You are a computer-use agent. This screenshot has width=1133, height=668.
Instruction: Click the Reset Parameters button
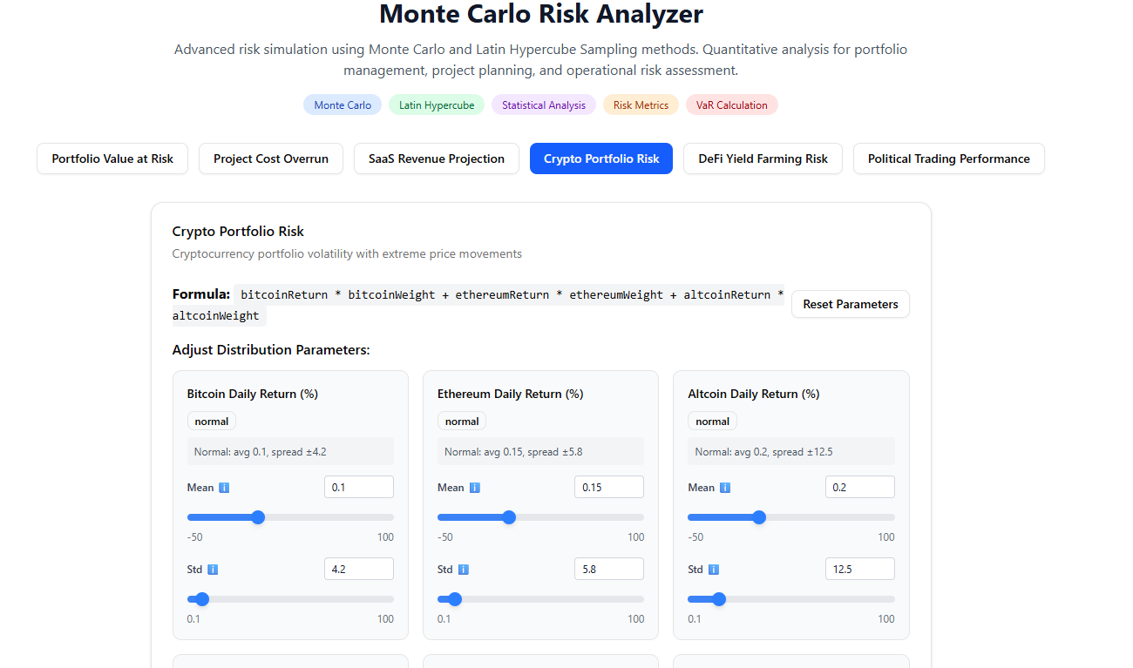[850, 304]
